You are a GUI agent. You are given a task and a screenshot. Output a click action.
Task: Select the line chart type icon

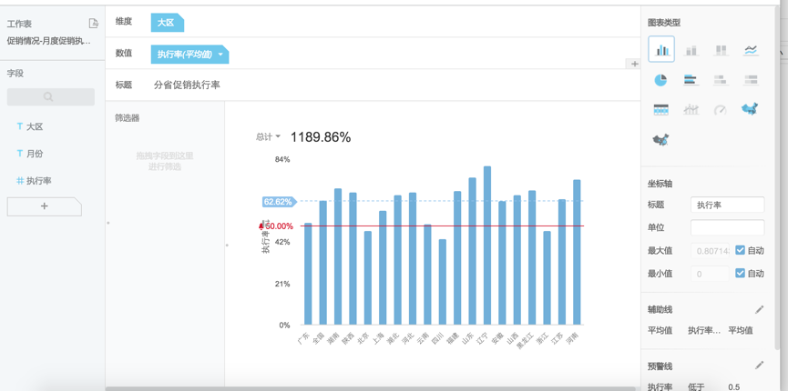point(750,50)
